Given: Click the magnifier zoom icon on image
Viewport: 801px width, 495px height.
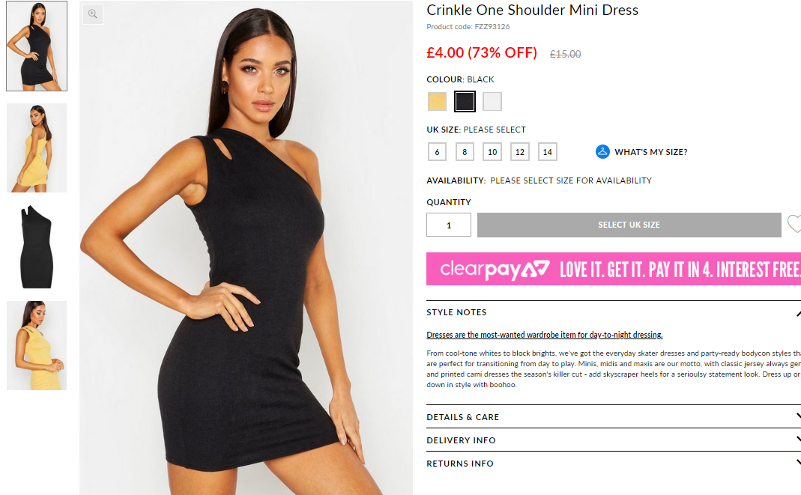Looking at the screenshot, I should pos(92,13).
